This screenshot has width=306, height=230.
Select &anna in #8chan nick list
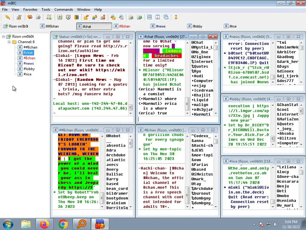click(198, 141)
